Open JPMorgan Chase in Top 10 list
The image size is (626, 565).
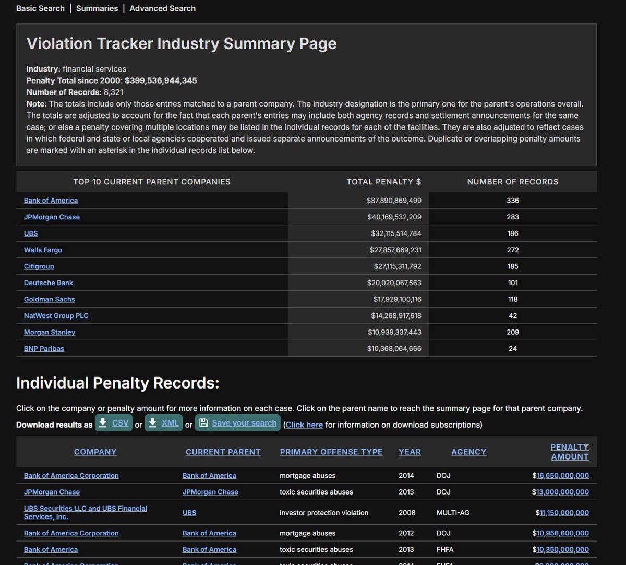click(x=52, y=217)
